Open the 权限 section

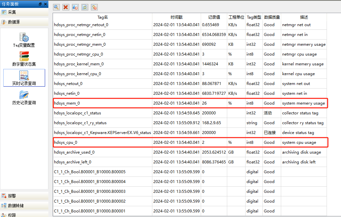point(24,215)
